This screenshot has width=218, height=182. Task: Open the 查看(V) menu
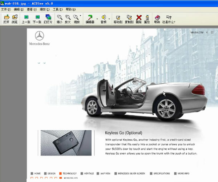(32, 9)
